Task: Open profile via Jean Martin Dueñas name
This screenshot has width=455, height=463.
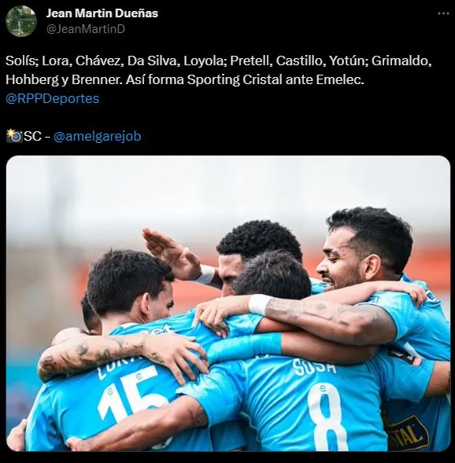Action: pos(102,13)
